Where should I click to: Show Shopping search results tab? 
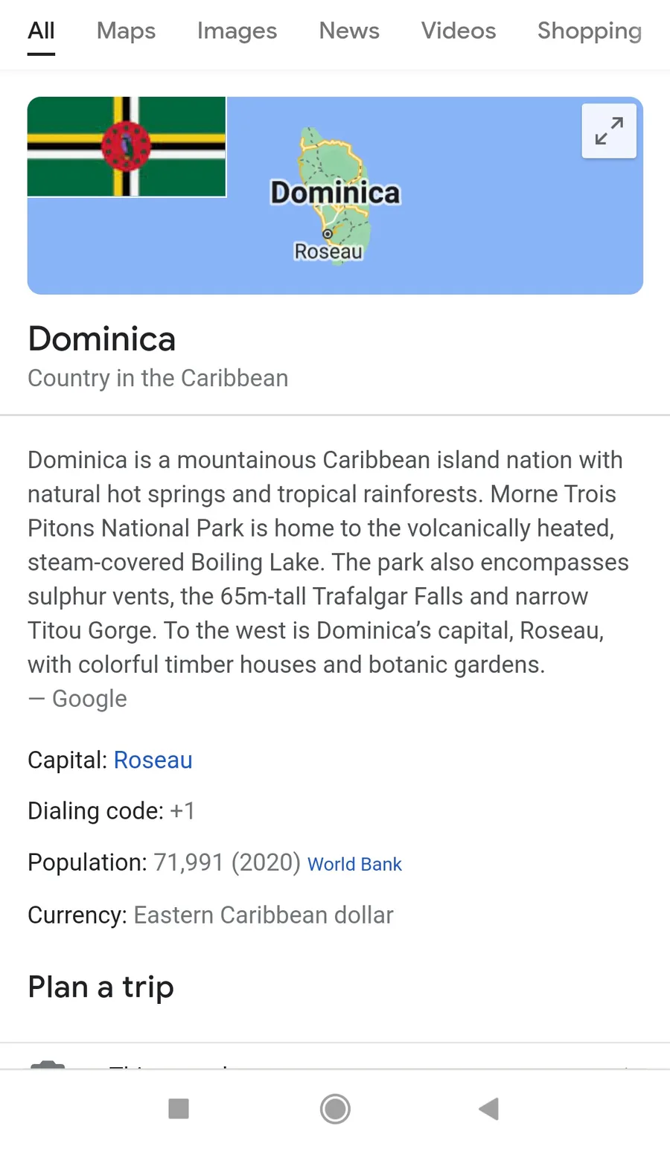click(x=589, y=31)
